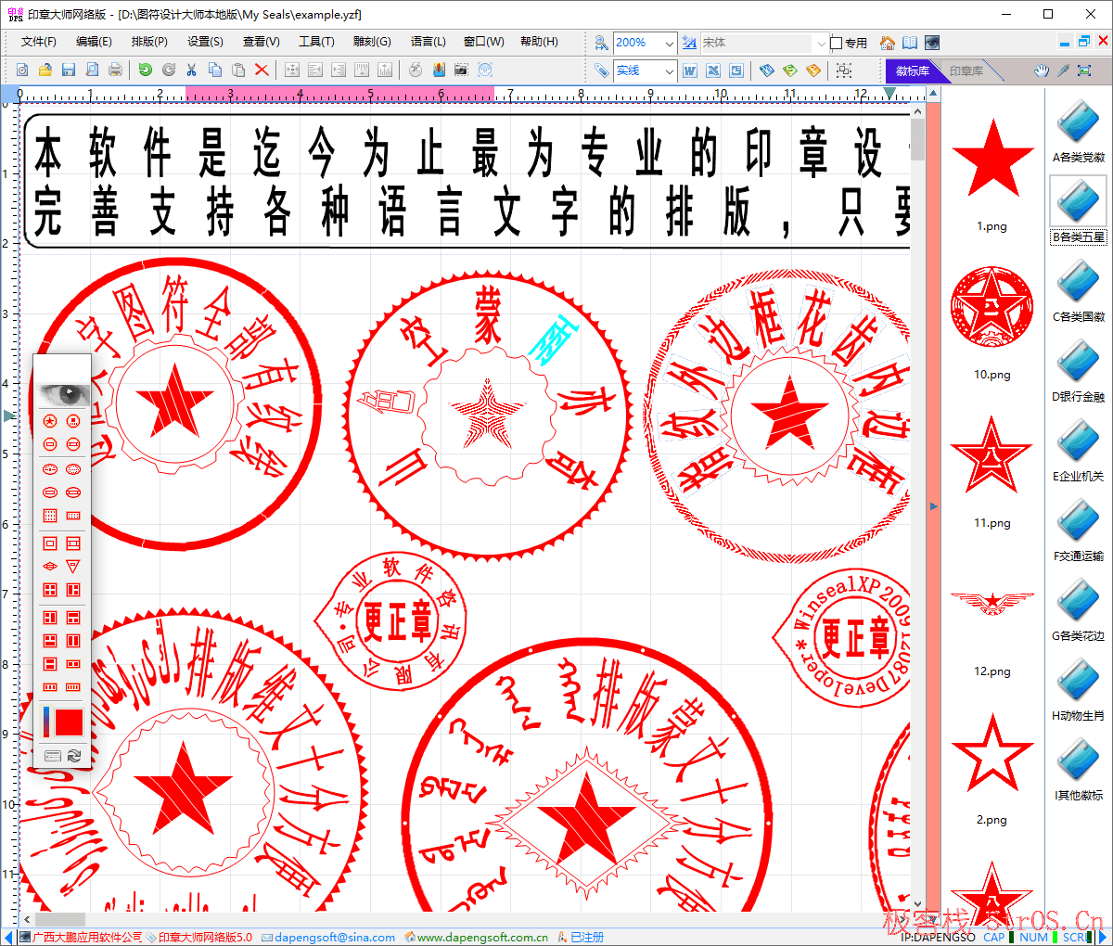Insert triangle seal template
This screenshot has width=1113, height=946.
coord(73,566)
